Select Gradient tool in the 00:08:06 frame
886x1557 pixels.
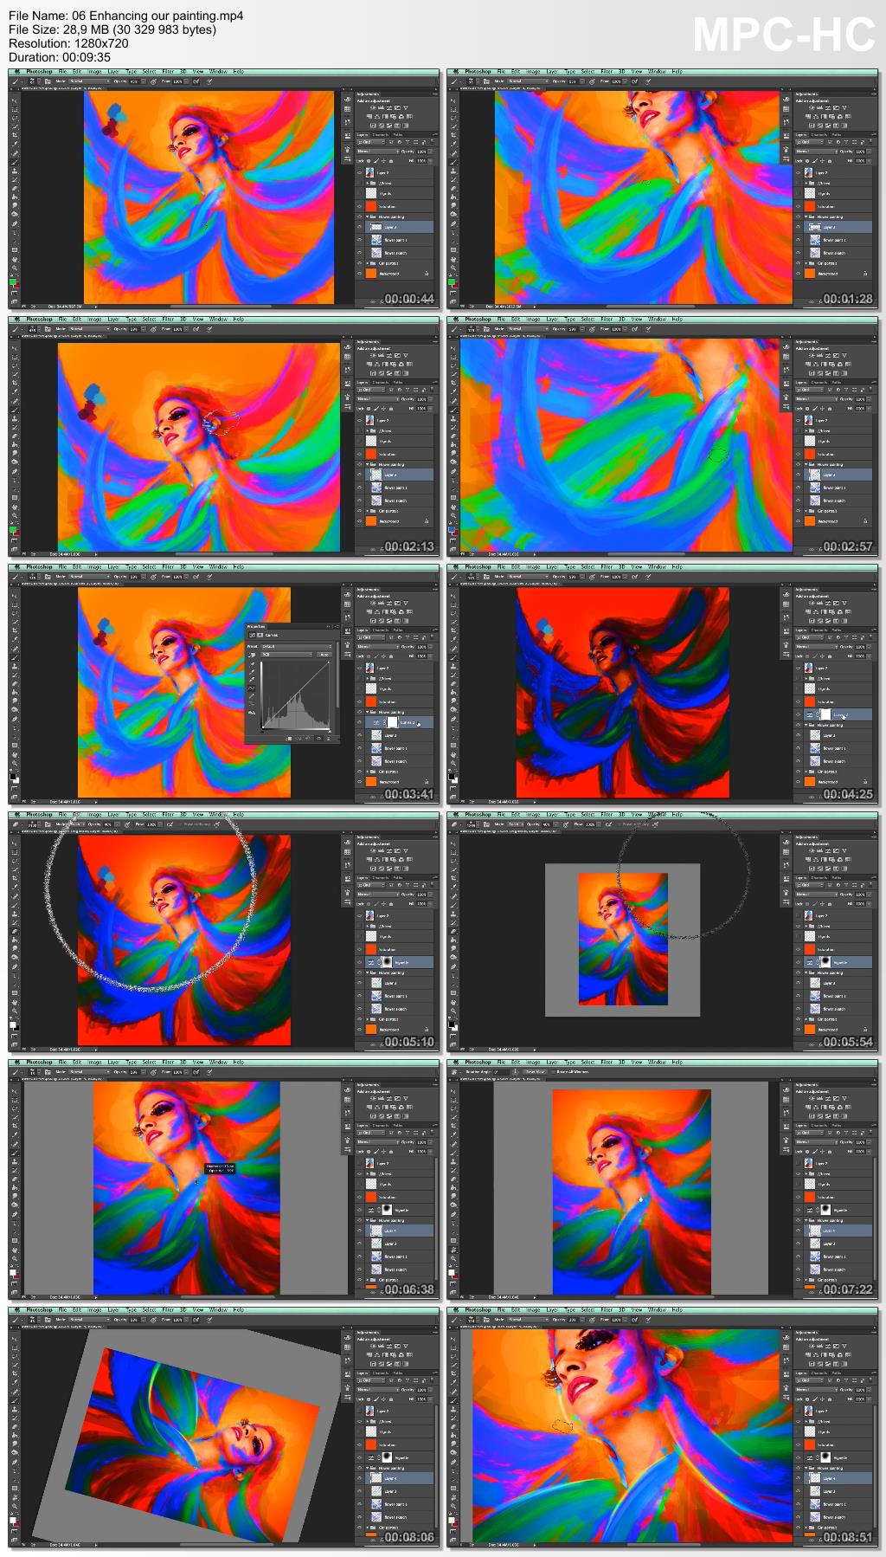pyautogui.click(x=15, y=1435)
